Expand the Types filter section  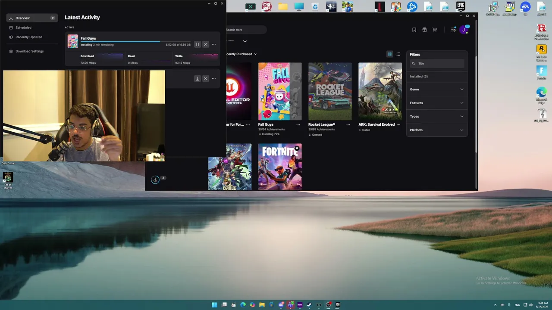point(437,117)
